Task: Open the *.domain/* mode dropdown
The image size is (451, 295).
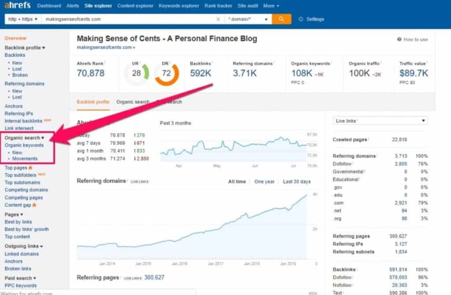Action: (248, 19)
